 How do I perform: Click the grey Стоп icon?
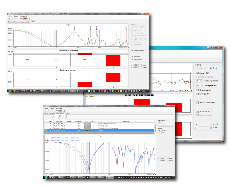coord(53,115)
